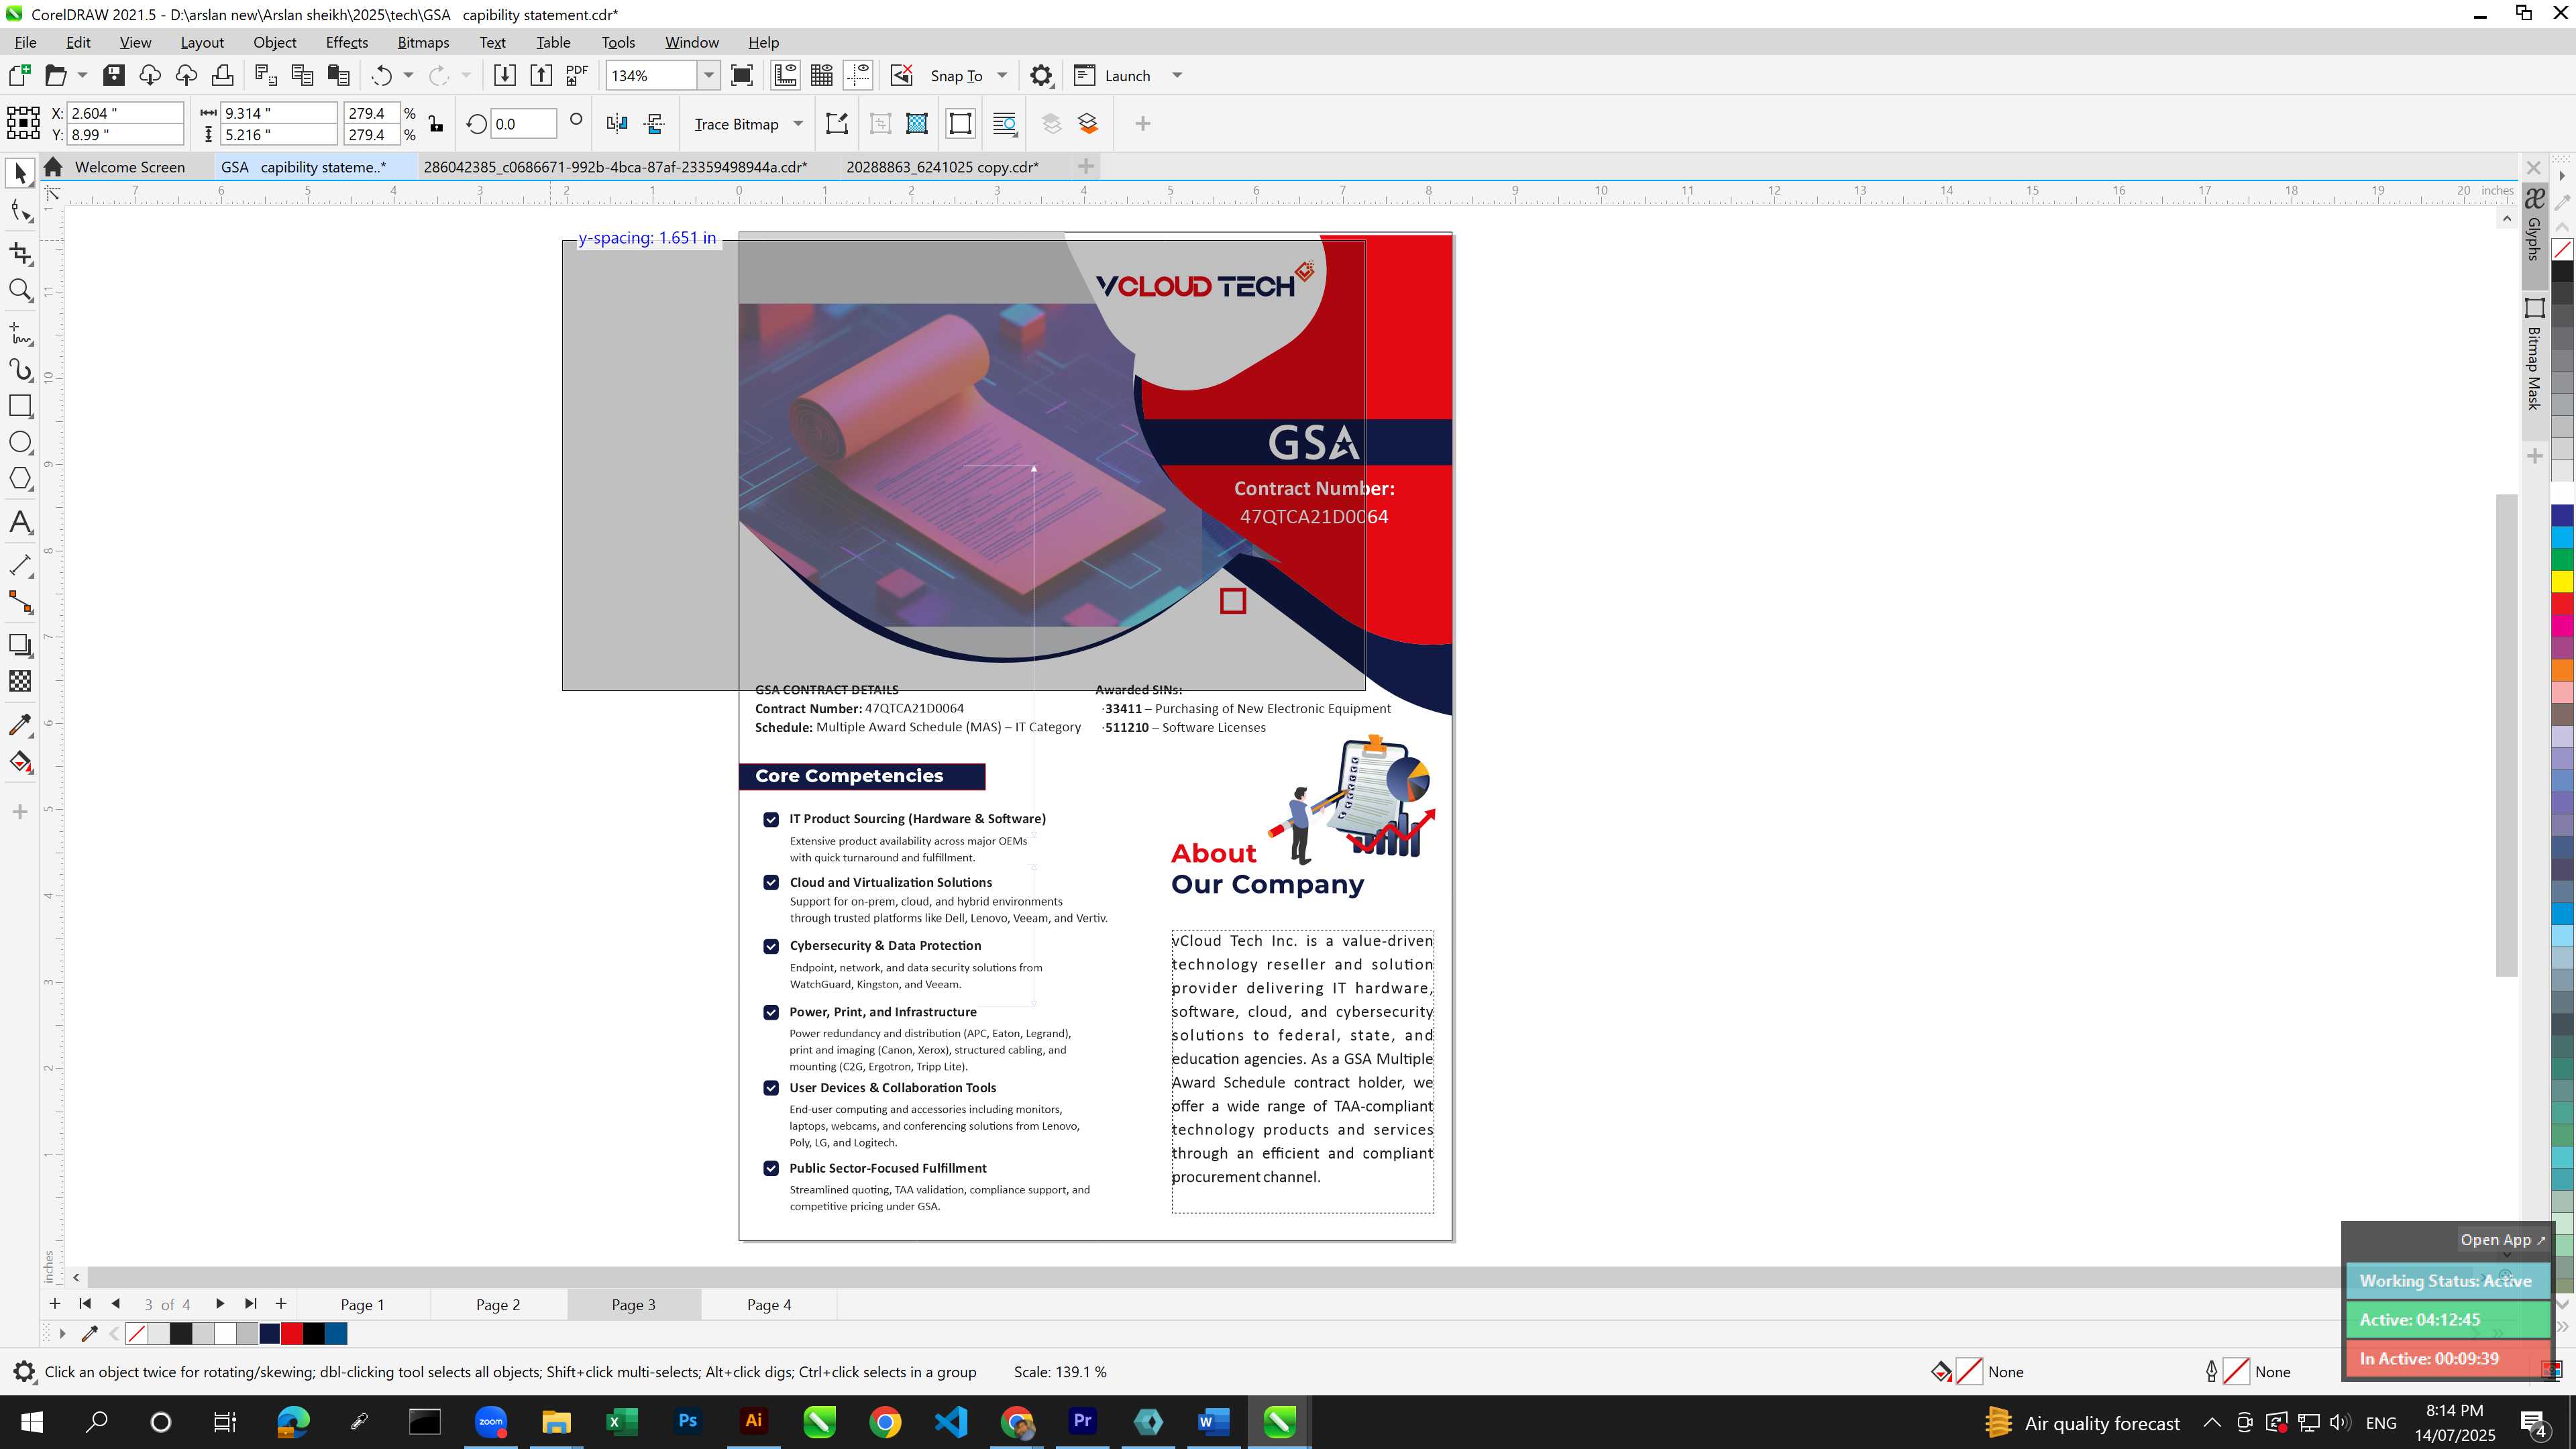Open the Bitmaps menu
The width and height of the screenshot is (2576, 1449).
point(423,42)
